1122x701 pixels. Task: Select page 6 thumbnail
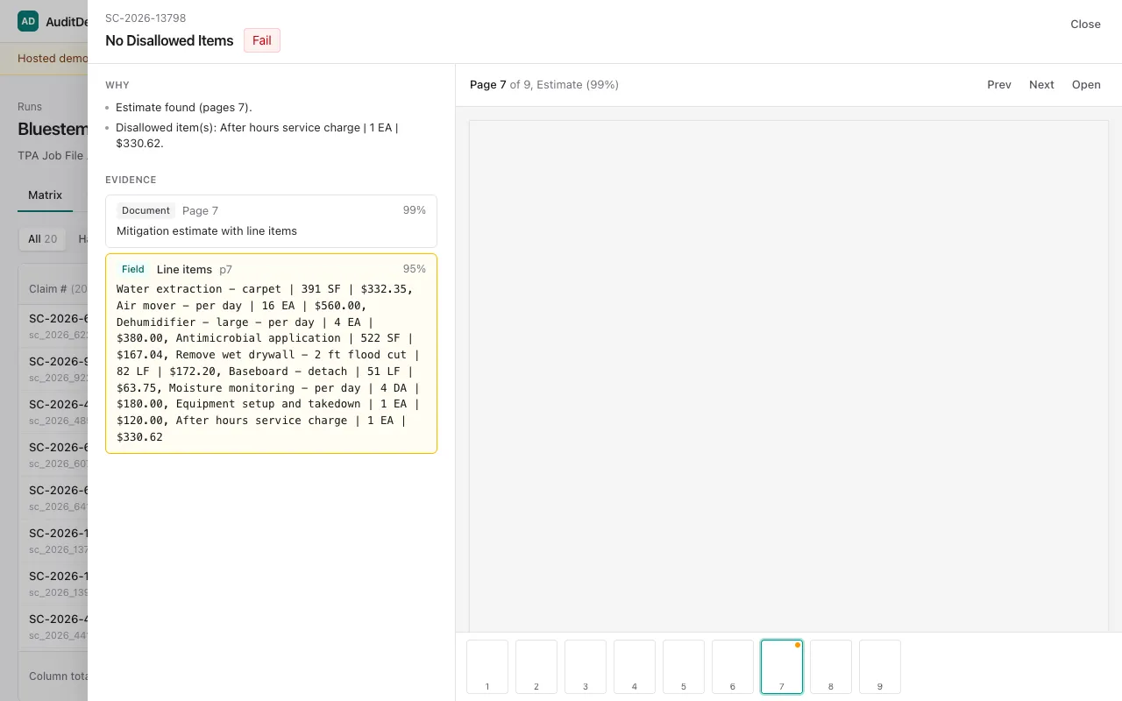tap(733, 667)
